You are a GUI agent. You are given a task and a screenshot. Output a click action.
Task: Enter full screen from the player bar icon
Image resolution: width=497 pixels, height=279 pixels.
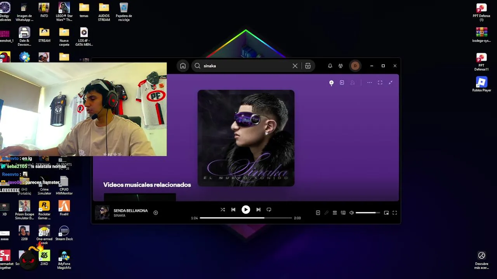click(x=395, y=213)
